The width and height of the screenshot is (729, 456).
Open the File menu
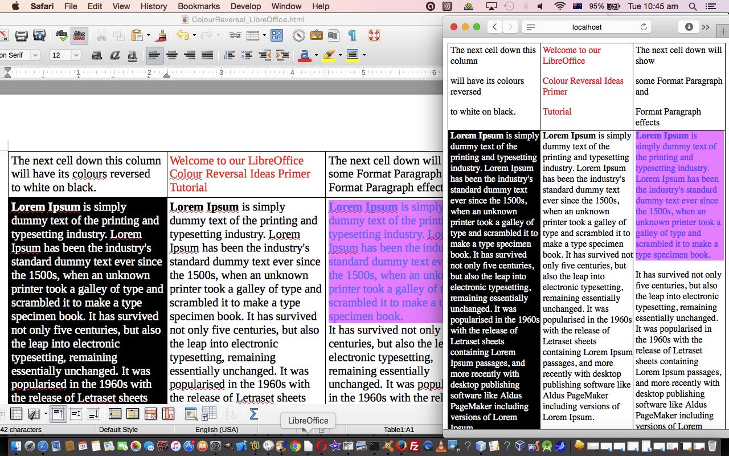[71, 6]
